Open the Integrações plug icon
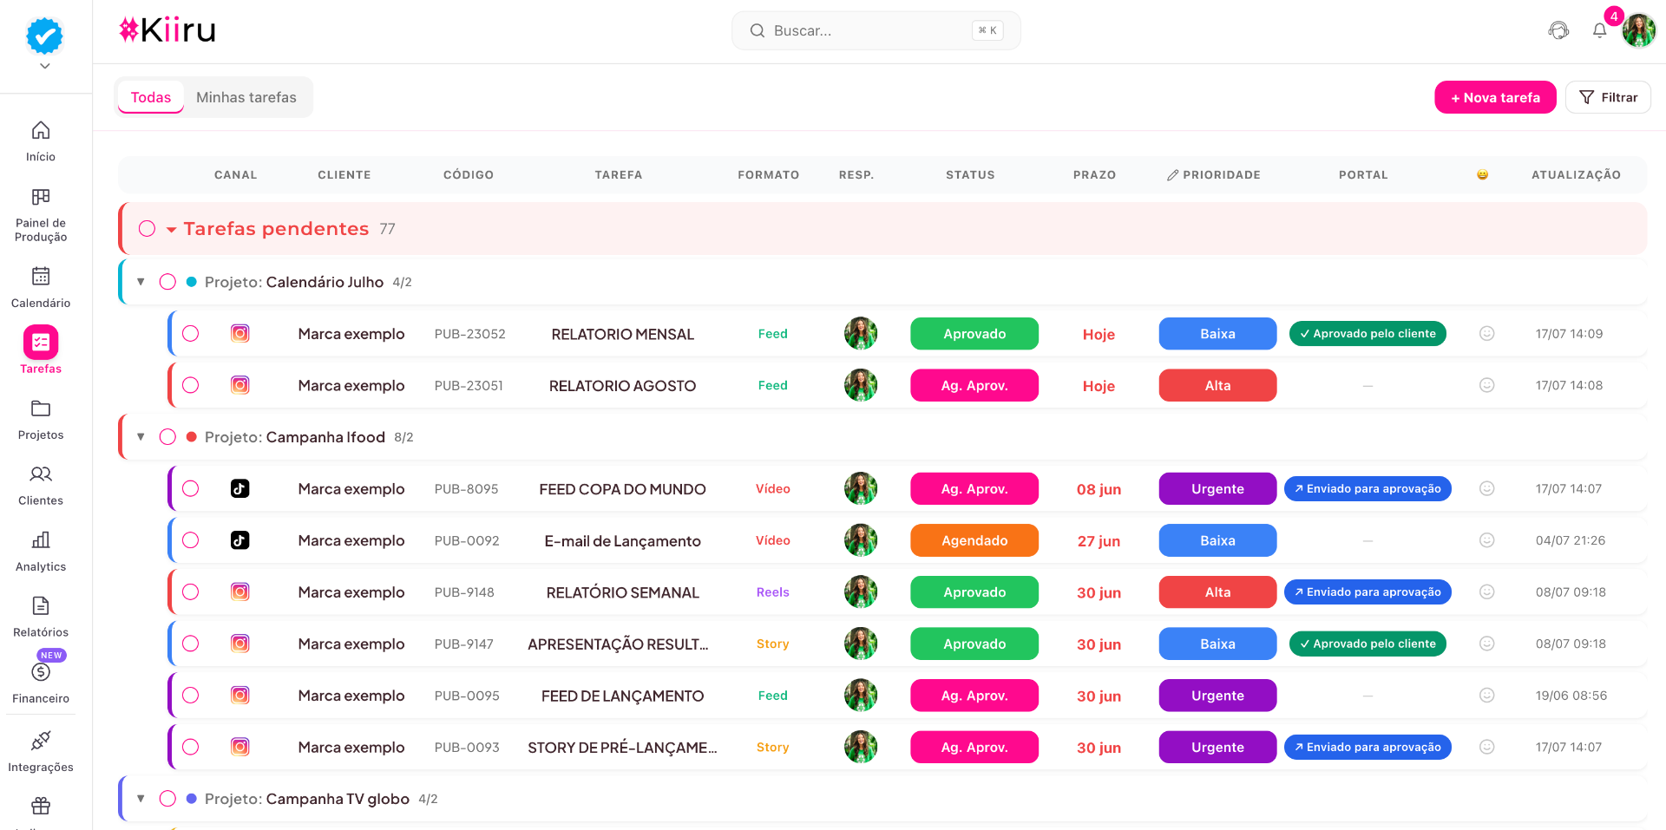1666x830 pixels. pos(41,741)
